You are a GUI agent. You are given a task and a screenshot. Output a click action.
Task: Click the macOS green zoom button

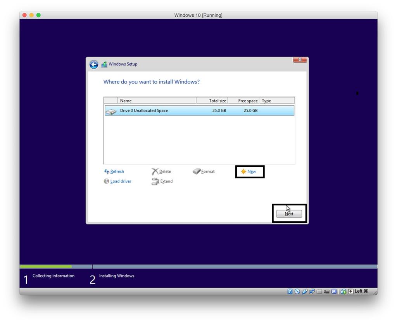38,15
